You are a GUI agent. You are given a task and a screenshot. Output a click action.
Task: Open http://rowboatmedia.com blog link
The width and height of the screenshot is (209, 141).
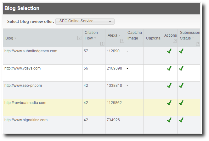coord(25,103)
